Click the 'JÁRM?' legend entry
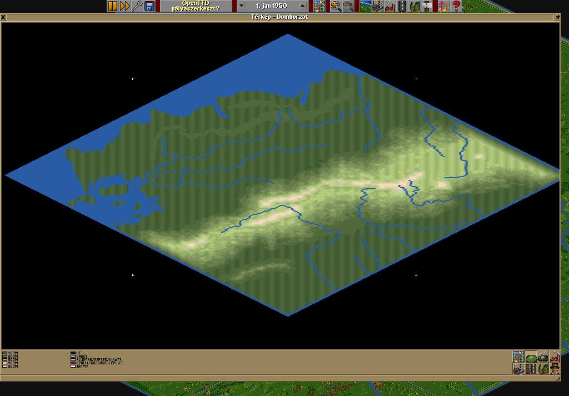 pos(79,366)
